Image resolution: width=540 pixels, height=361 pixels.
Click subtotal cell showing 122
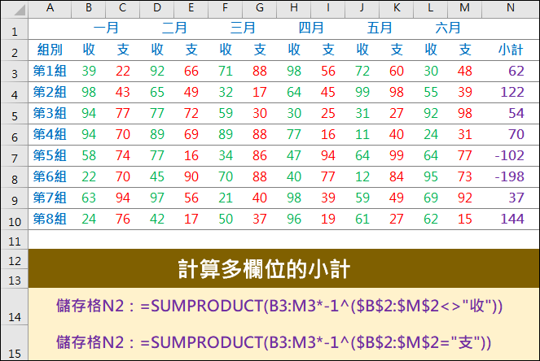click(511, 93)
